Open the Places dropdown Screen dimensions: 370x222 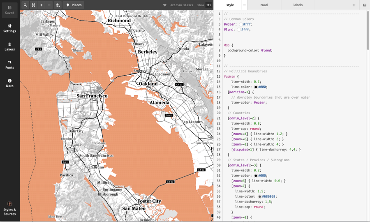point(74,5)
